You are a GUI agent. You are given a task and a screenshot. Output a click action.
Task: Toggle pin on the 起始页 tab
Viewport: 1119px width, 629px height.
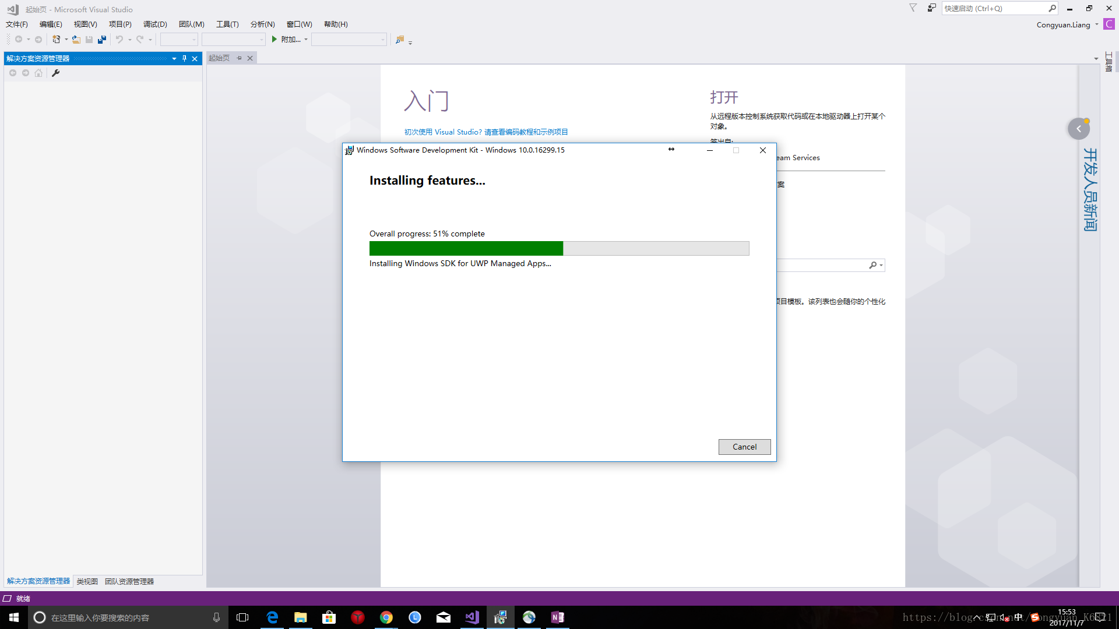point(240,58)
